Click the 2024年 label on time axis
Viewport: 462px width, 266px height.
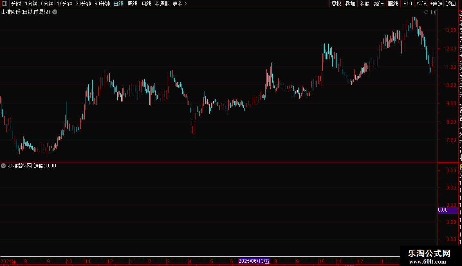[x=9, y=261]
